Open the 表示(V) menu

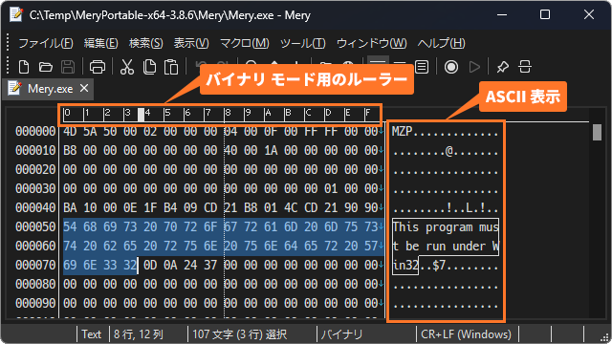(x=191, y=43)
